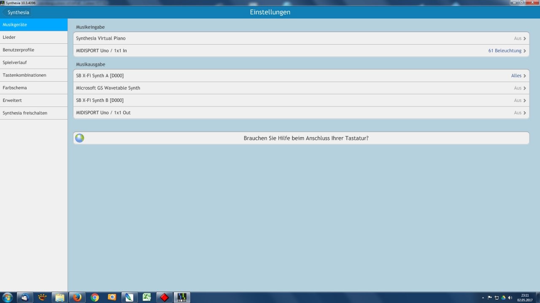
Task: Open the Spielverlauf settings page
Action: tap(34, 63)
